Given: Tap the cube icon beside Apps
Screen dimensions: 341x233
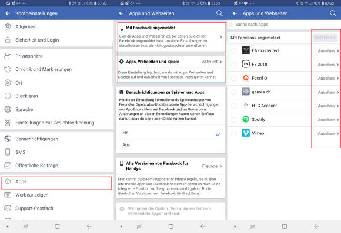Looking at the screenshot, I should pos(8,181).
